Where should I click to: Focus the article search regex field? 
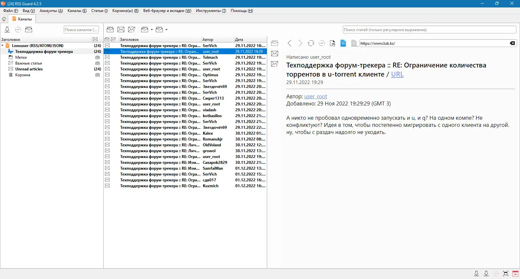coord(429,30)
